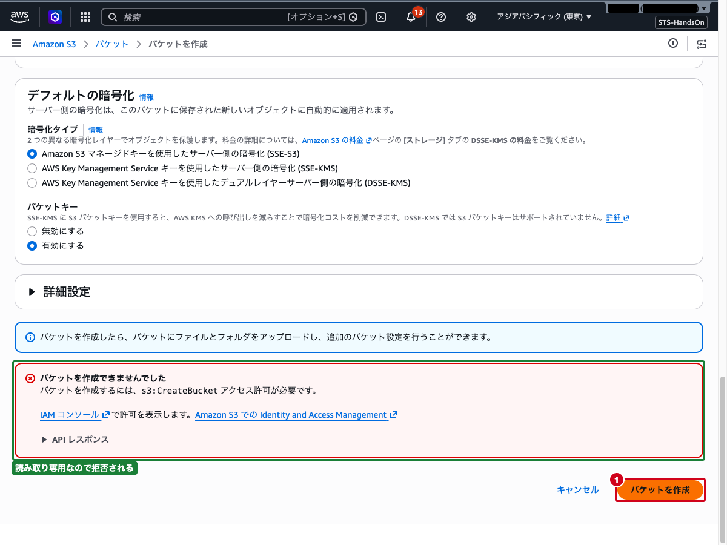727x545 pixels.
Task: Click the STS-HandsOn role label
Action: [680, 23]
